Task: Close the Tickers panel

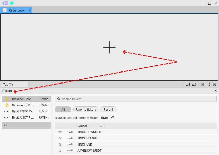Action: pyautogui.click(x=215, y=91)
